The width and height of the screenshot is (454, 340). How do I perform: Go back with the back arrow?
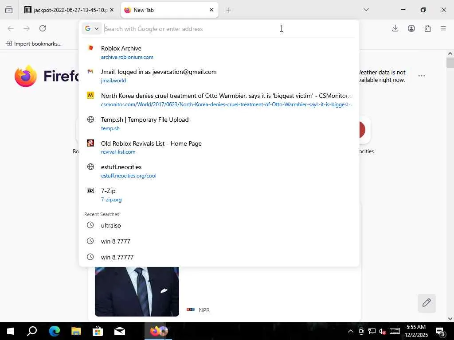(x=11, y=28)
